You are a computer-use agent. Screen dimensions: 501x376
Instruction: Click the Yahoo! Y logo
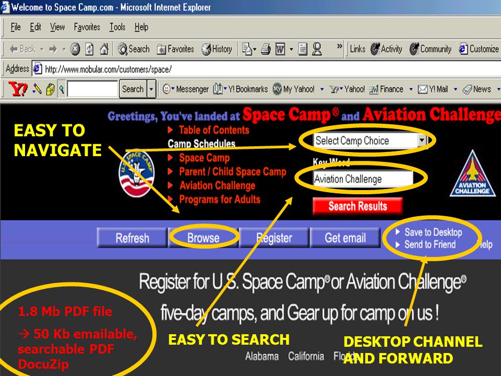tap(18, 89)
